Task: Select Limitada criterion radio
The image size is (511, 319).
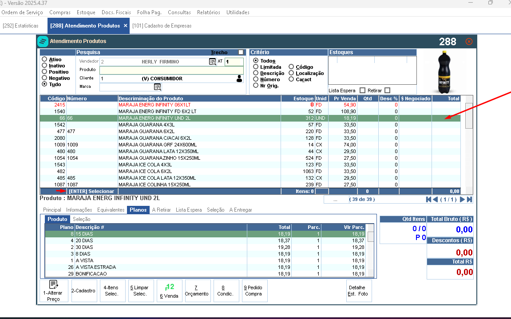Action: 256,67
